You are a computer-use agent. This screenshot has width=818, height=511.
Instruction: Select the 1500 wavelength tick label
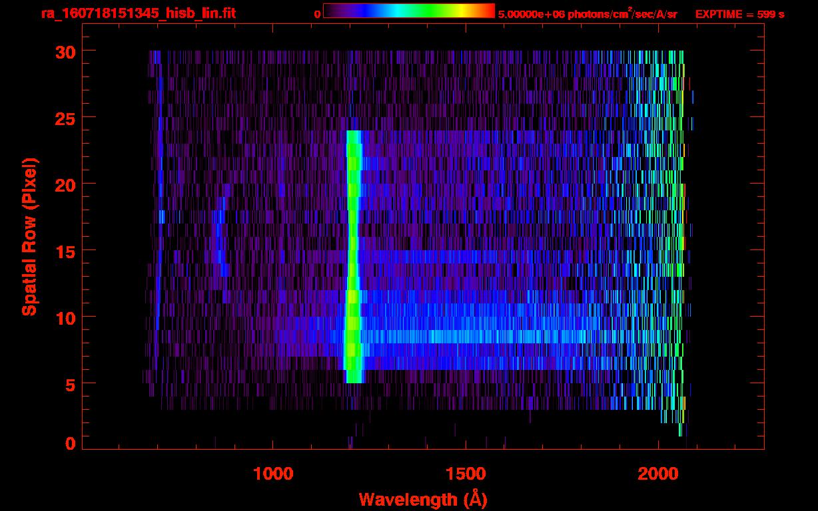(466, 474)
